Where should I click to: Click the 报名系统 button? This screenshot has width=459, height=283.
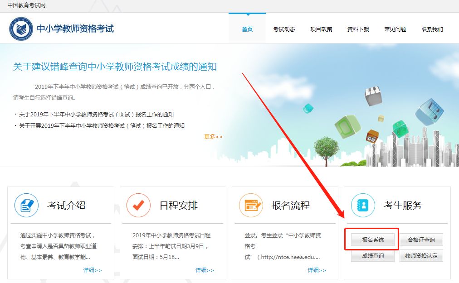[x=373, y=240]
